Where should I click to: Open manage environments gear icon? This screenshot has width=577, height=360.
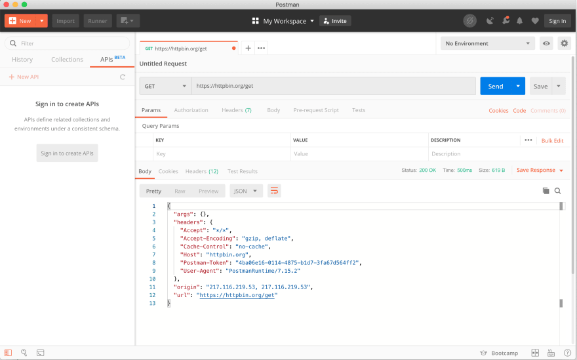[x=564, y=43]
